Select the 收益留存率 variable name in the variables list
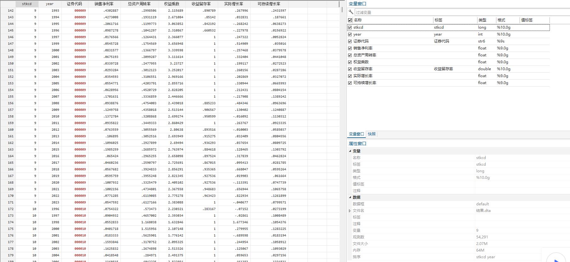Image resolution: width=570 pixels, height=262 pixels. pos(363,69)
